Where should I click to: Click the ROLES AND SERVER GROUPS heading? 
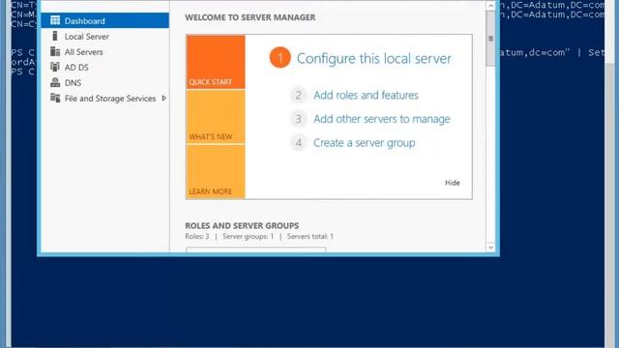[242, 225]
